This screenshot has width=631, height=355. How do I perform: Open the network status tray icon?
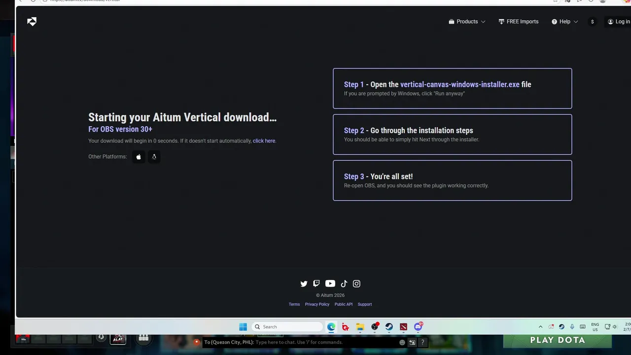click(x=607, y=327)
